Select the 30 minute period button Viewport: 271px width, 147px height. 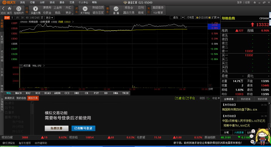point(22,18)
